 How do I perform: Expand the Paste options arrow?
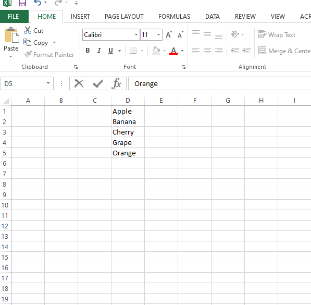[x=11, y=57]
